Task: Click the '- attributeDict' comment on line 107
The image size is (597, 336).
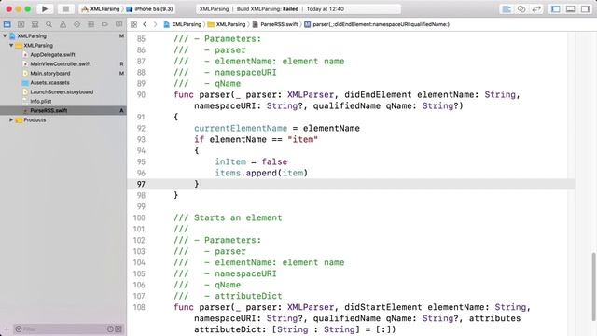Action: tap(243, 296)
